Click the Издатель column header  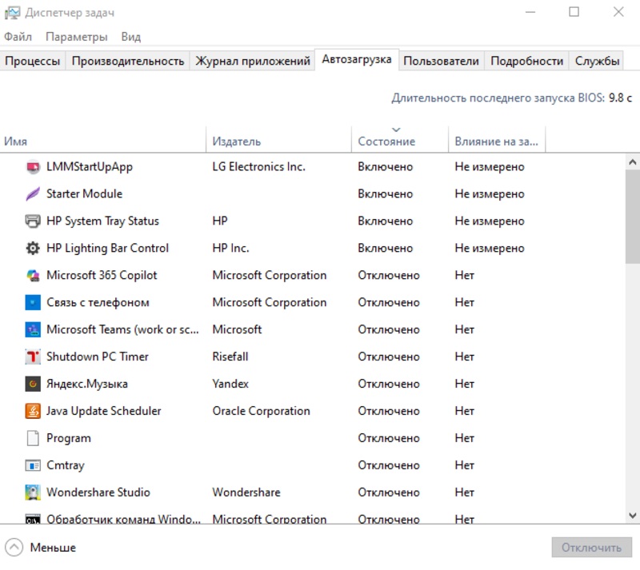(237, 142)
